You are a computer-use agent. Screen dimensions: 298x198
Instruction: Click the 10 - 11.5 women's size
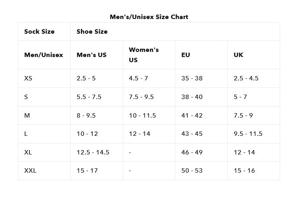(142, 115)
